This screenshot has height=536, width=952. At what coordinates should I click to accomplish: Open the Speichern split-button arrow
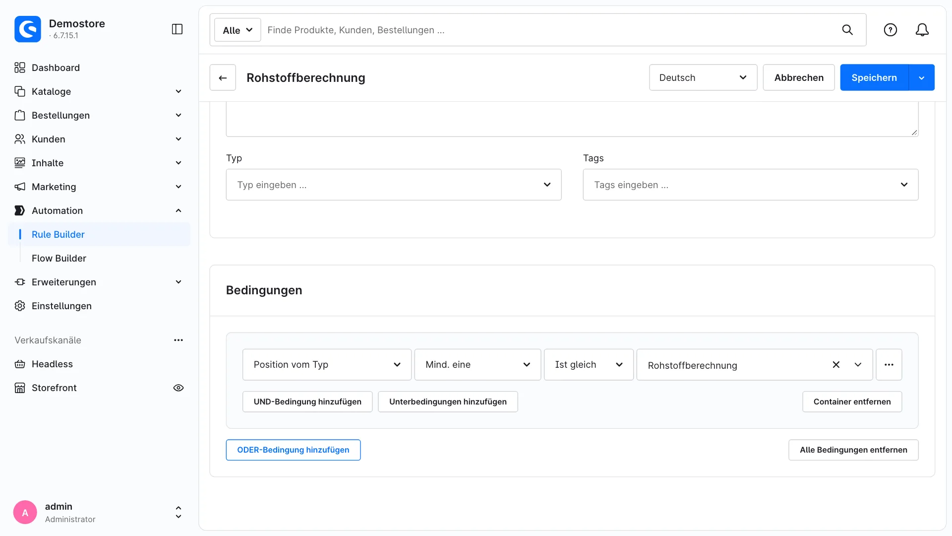point(922,77)
